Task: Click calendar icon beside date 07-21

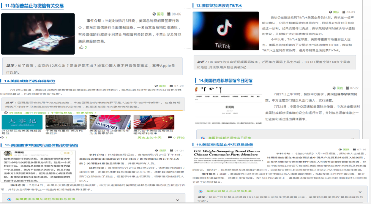Action: (172, 150)
